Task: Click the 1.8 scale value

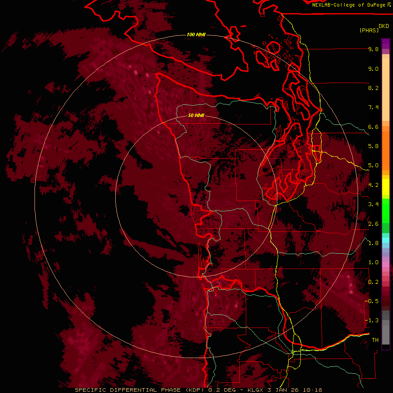Action: coord(373,243)
